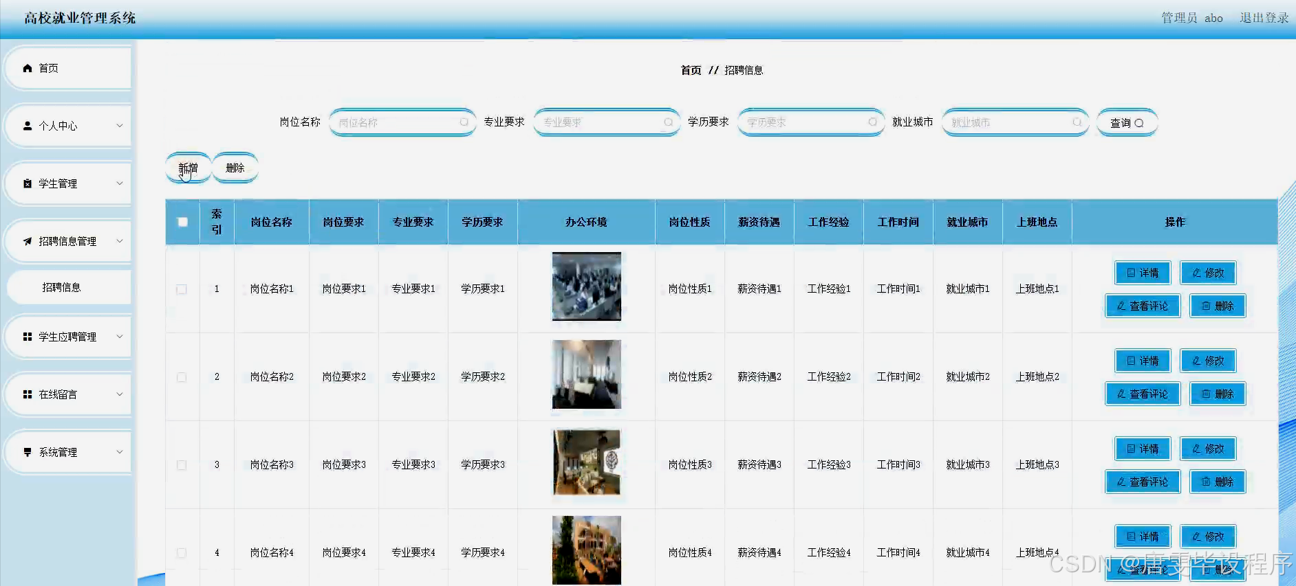The width and height of the screenshot is (1296, 586).
Task: Click the person icon of 个人中心
Action: 28,126
